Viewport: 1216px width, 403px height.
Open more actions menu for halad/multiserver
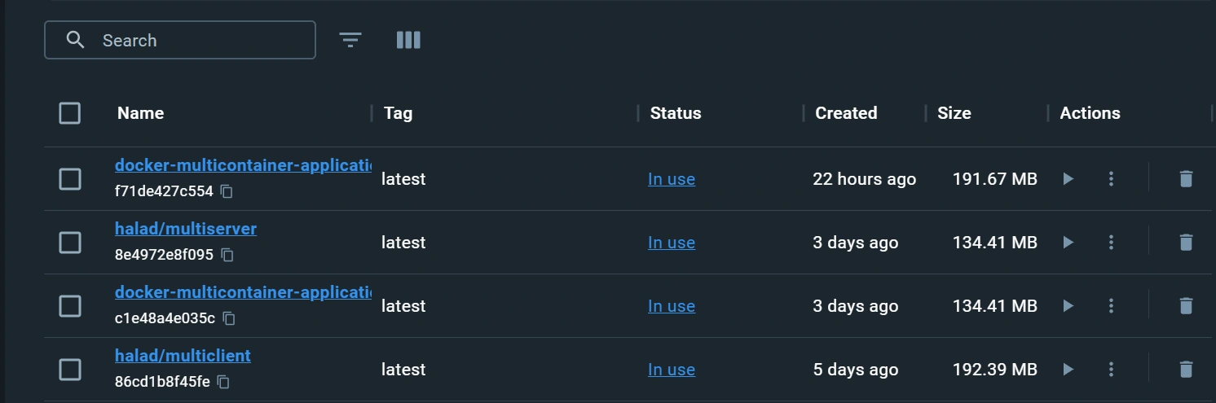pos(1111,243)
